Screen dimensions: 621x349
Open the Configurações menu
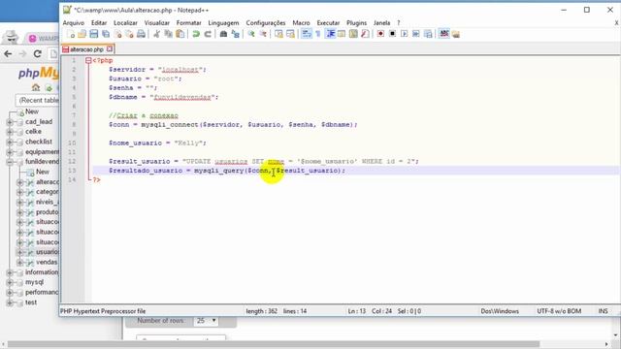[x=265, y=23]
